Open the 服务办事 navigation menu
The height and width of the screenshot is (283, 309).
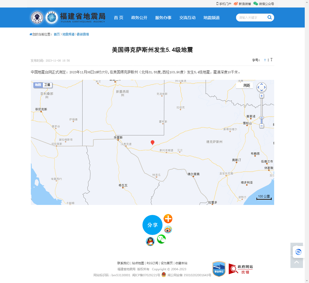click(x=163, y=18)
